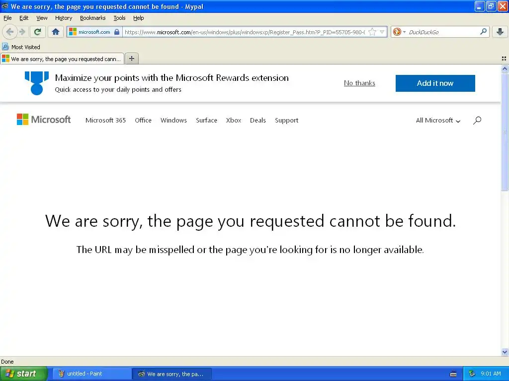Click the padlock site security icon
This screenshot has width=509, height=381.
click(x=117, y=32)
